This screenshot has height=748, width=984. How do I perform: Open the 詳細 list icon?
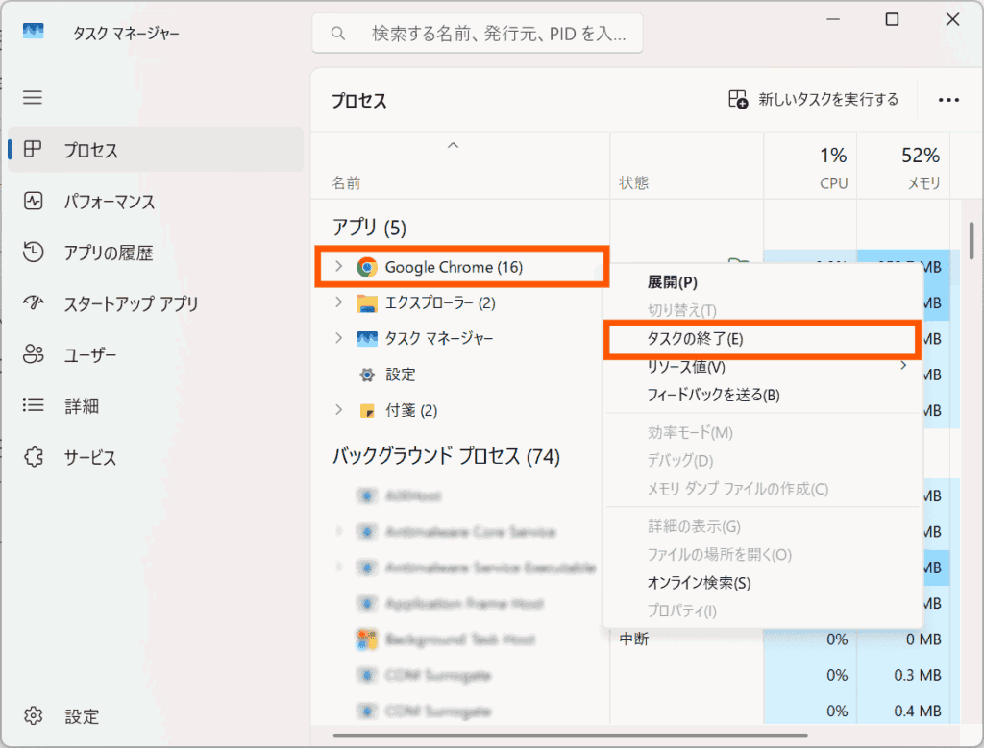[33, 405]
